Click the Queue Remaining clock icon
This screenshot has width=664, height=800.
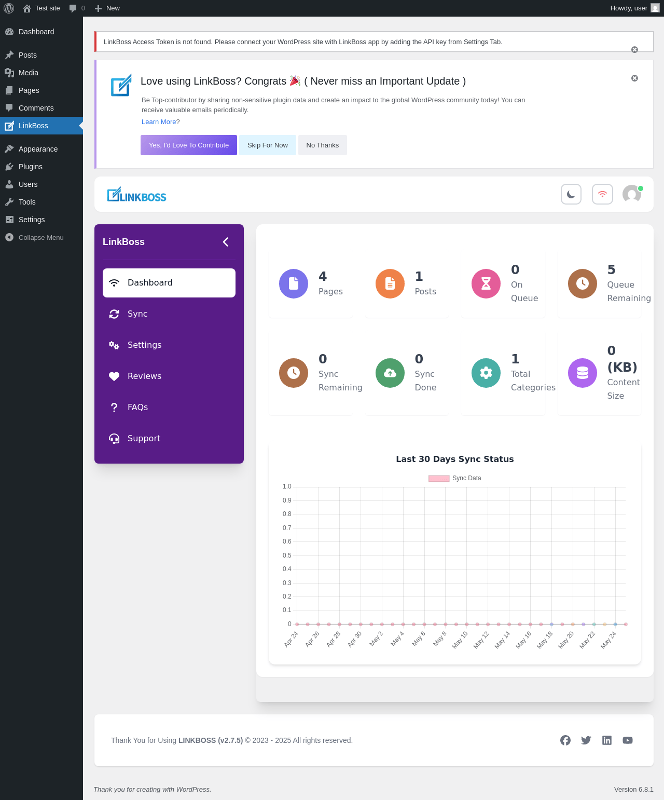(583, 283)
